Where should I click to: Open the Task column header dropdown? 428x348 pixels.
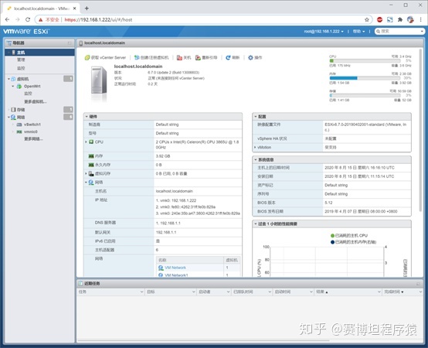click(141, 292)
